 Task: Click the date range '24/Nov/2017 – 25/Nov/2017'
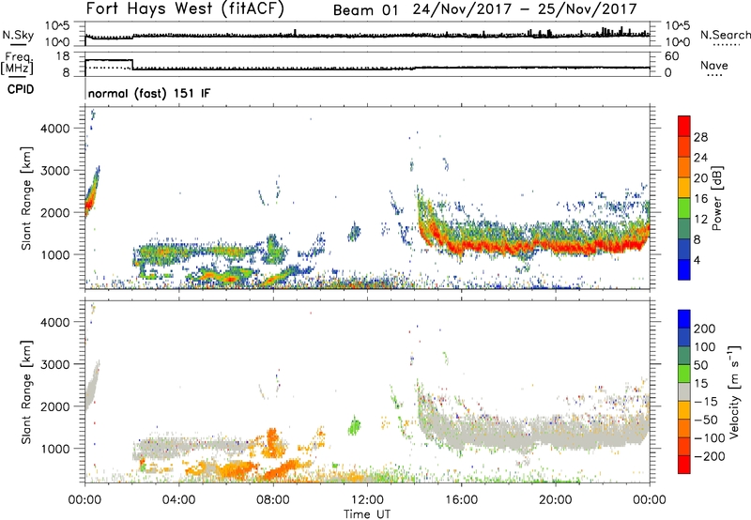pos(525,9)
